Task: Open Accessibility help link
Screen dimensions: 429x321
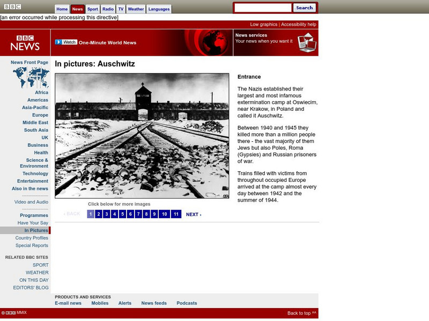Action: pos(299,24)
